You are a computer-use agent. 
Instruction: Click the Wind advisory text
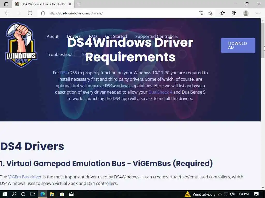204,194
